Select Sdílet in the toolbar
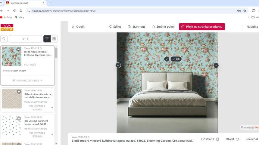The image size is (259, 145). click(x=115, y=27)
